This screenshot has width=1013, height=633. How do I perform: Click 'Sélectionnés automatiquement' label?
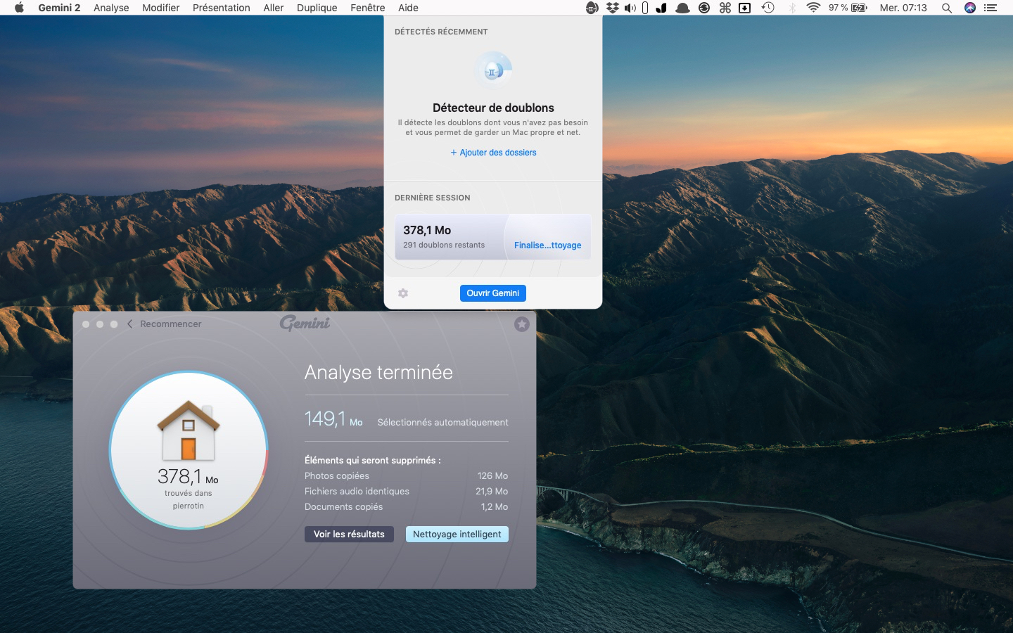click(442, 423)
